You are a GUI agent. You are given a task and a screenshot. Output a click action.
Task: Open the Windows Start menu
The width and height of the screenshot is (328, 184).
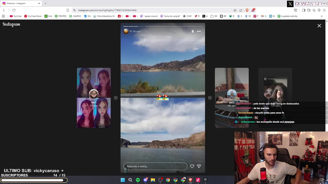[x=123, y=180]
